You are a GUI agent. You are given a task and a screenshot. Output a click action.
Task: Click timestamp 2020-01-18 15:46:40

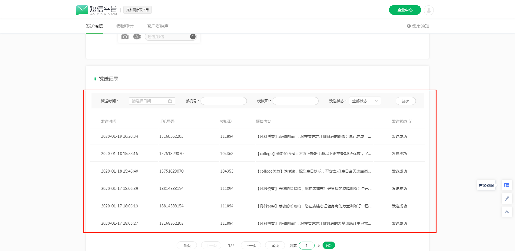tap(119, 171)
